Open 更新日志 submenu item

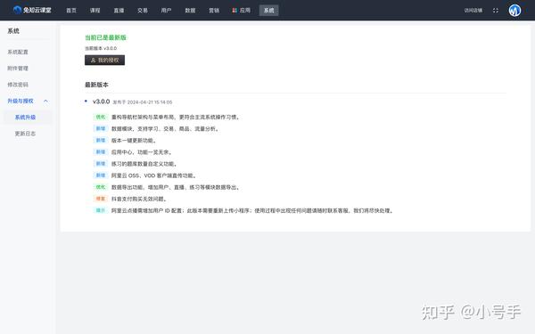pos(25,134)
